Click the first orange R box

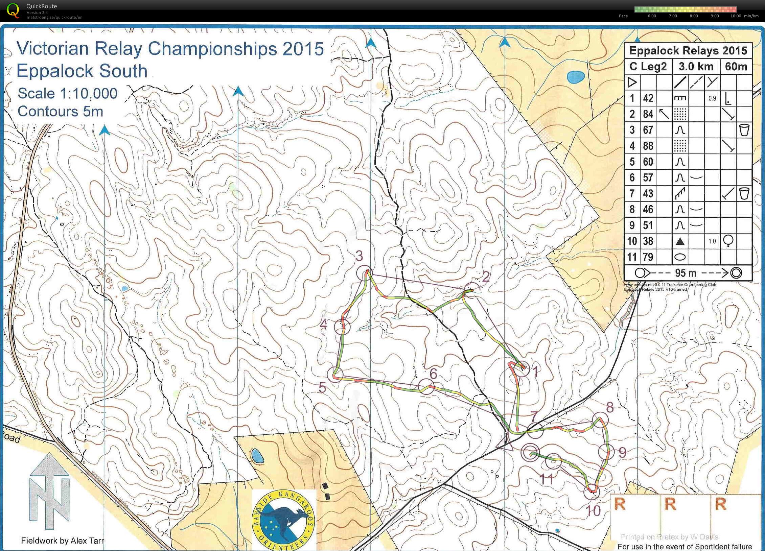(x=620, y=504)
